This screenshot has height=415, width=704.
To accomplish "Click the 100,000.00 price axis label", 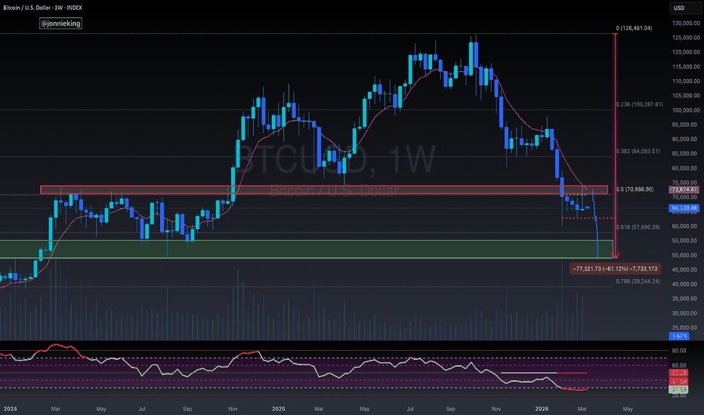I will click(686, 110).
